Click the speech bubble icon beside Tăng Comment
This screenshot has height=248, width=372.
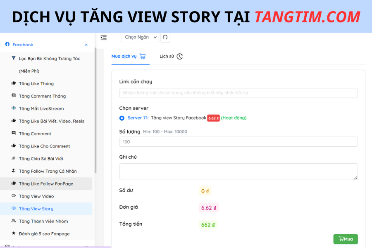(x=14, y=133)
